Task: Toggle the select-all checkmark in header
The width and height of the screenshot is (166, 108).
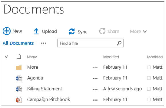Action: (x=7, y=57)
